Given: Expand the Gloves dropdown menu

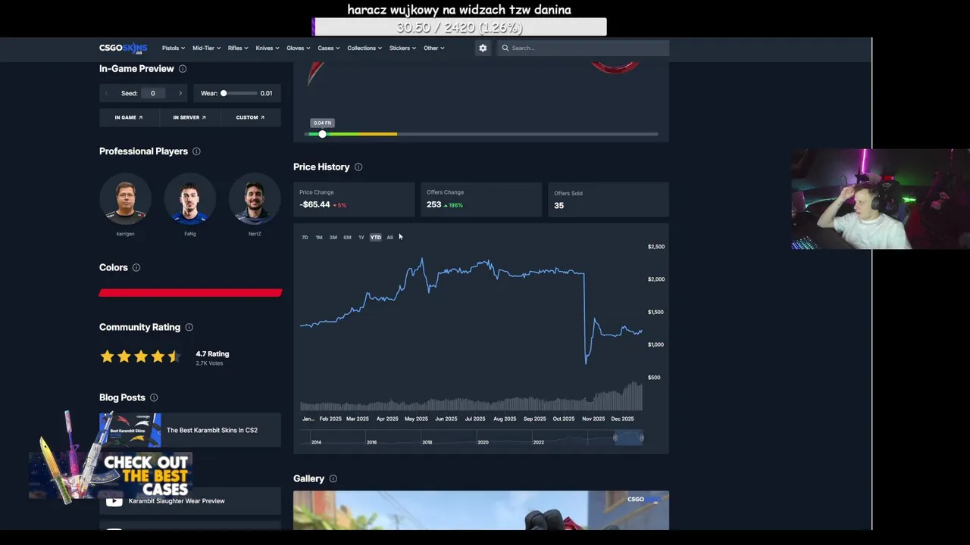Looking at the screenshot, I should pyautogui.click(x=299, y=48).
